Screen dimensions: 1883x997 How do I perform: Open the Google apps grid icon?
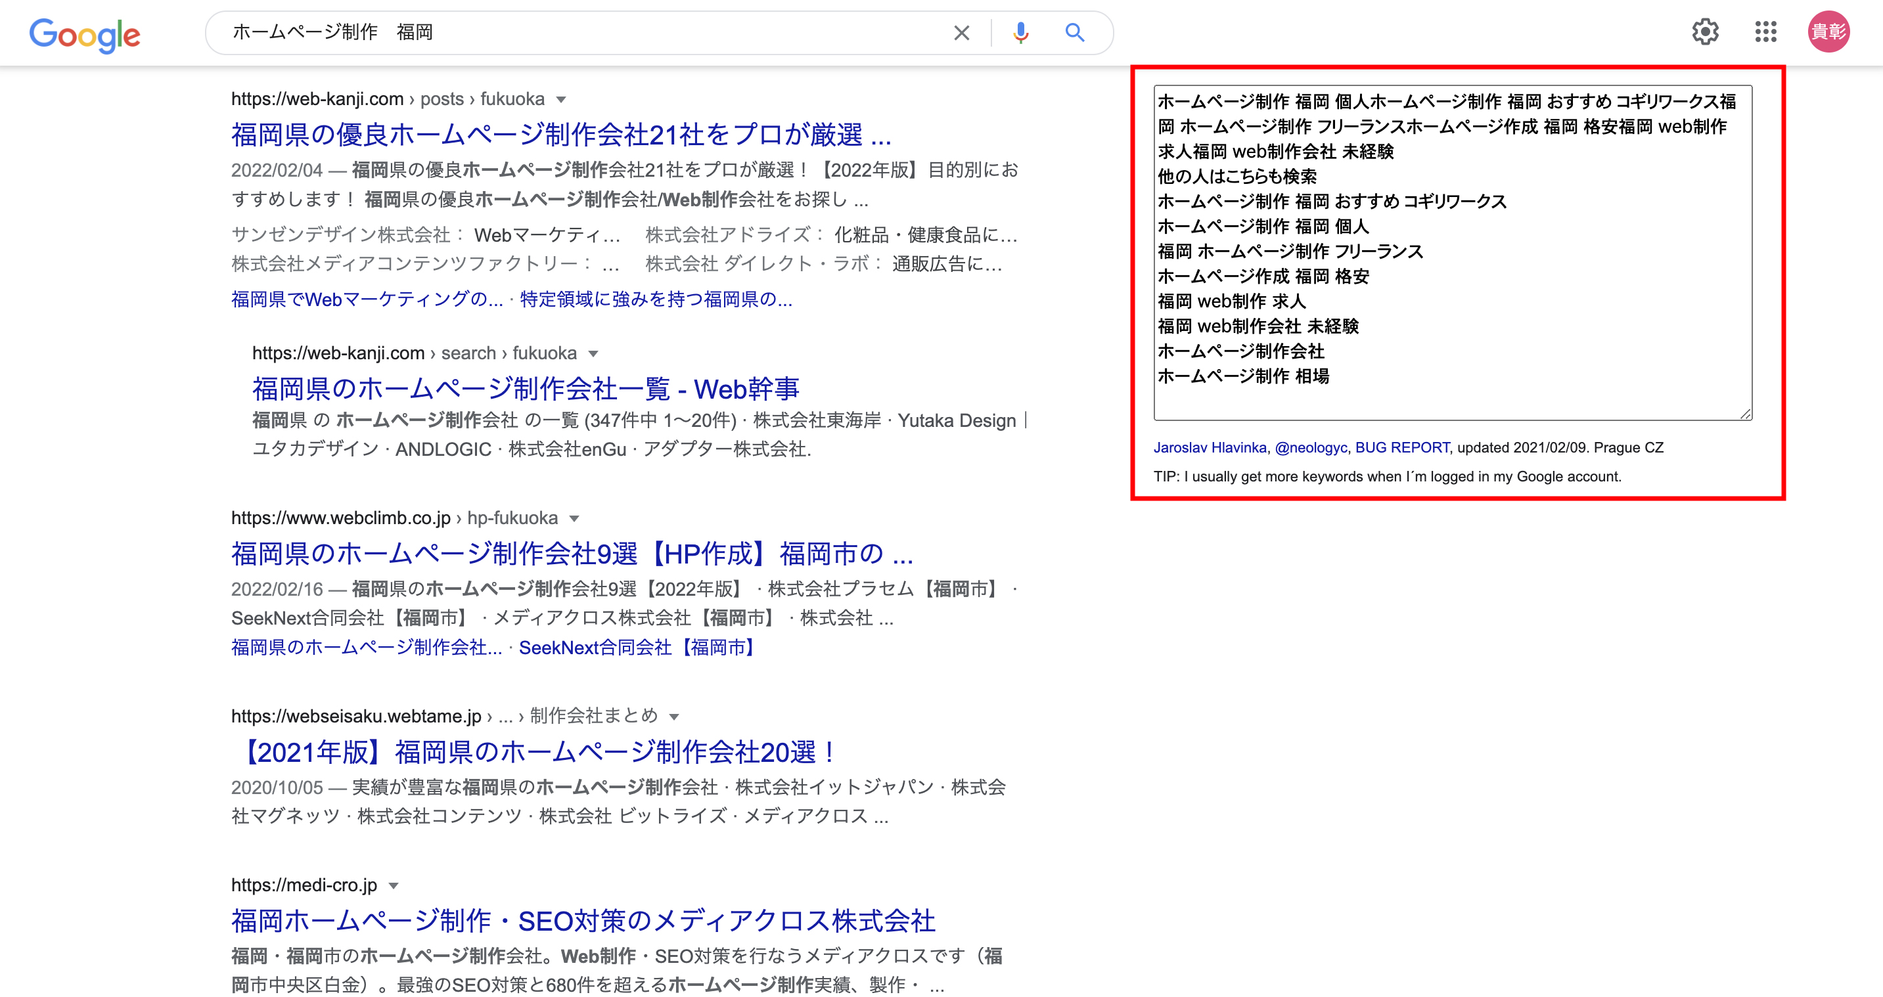point(1765,32)
